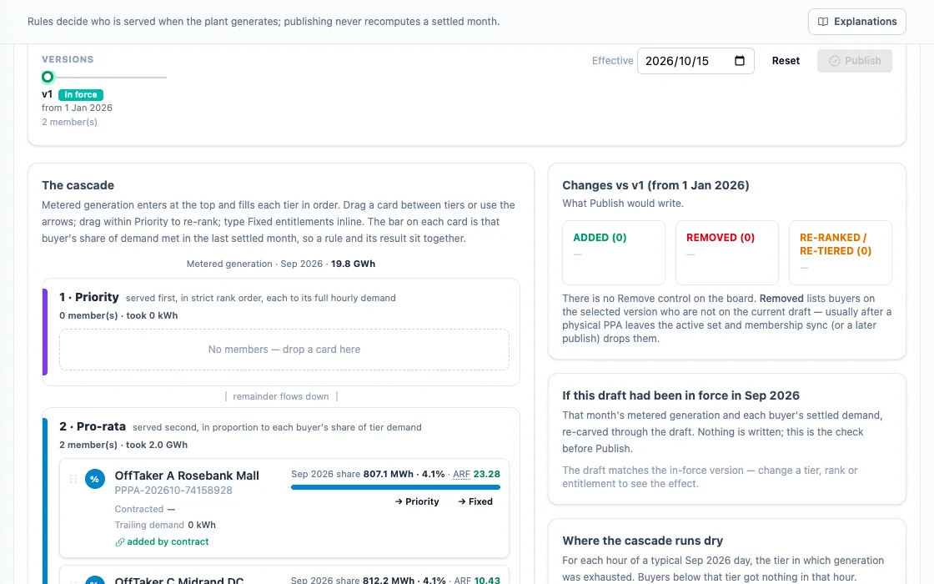Click the "19.8 GWh" metered generation value
This screenshot has width=934, height=584.
click(354, 264)
